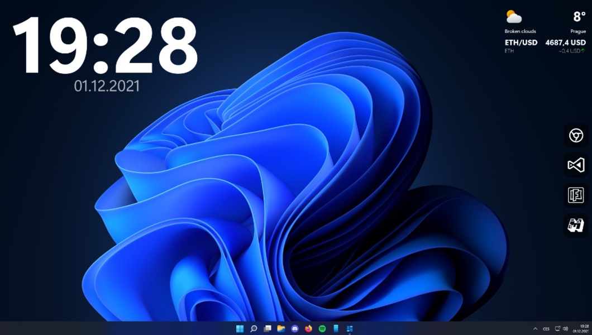Expand the hidden system tray icons chevron
This screenshot has height=335, width=592.
coord(536,329)
